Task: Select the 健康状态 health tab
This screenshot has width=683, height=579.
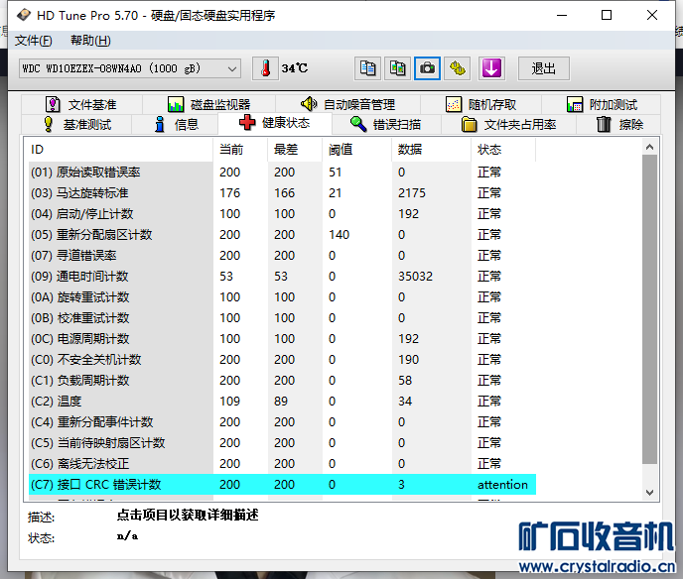Action: point(275,123)
